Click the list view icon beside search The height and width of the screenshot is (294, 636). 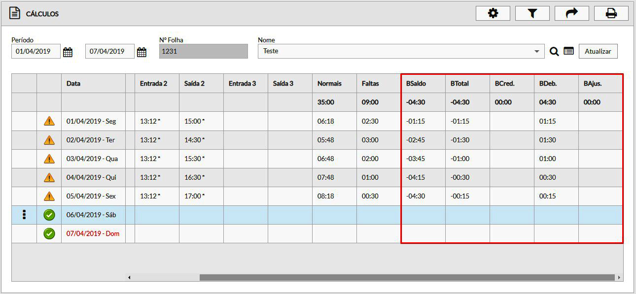point(568,51)
